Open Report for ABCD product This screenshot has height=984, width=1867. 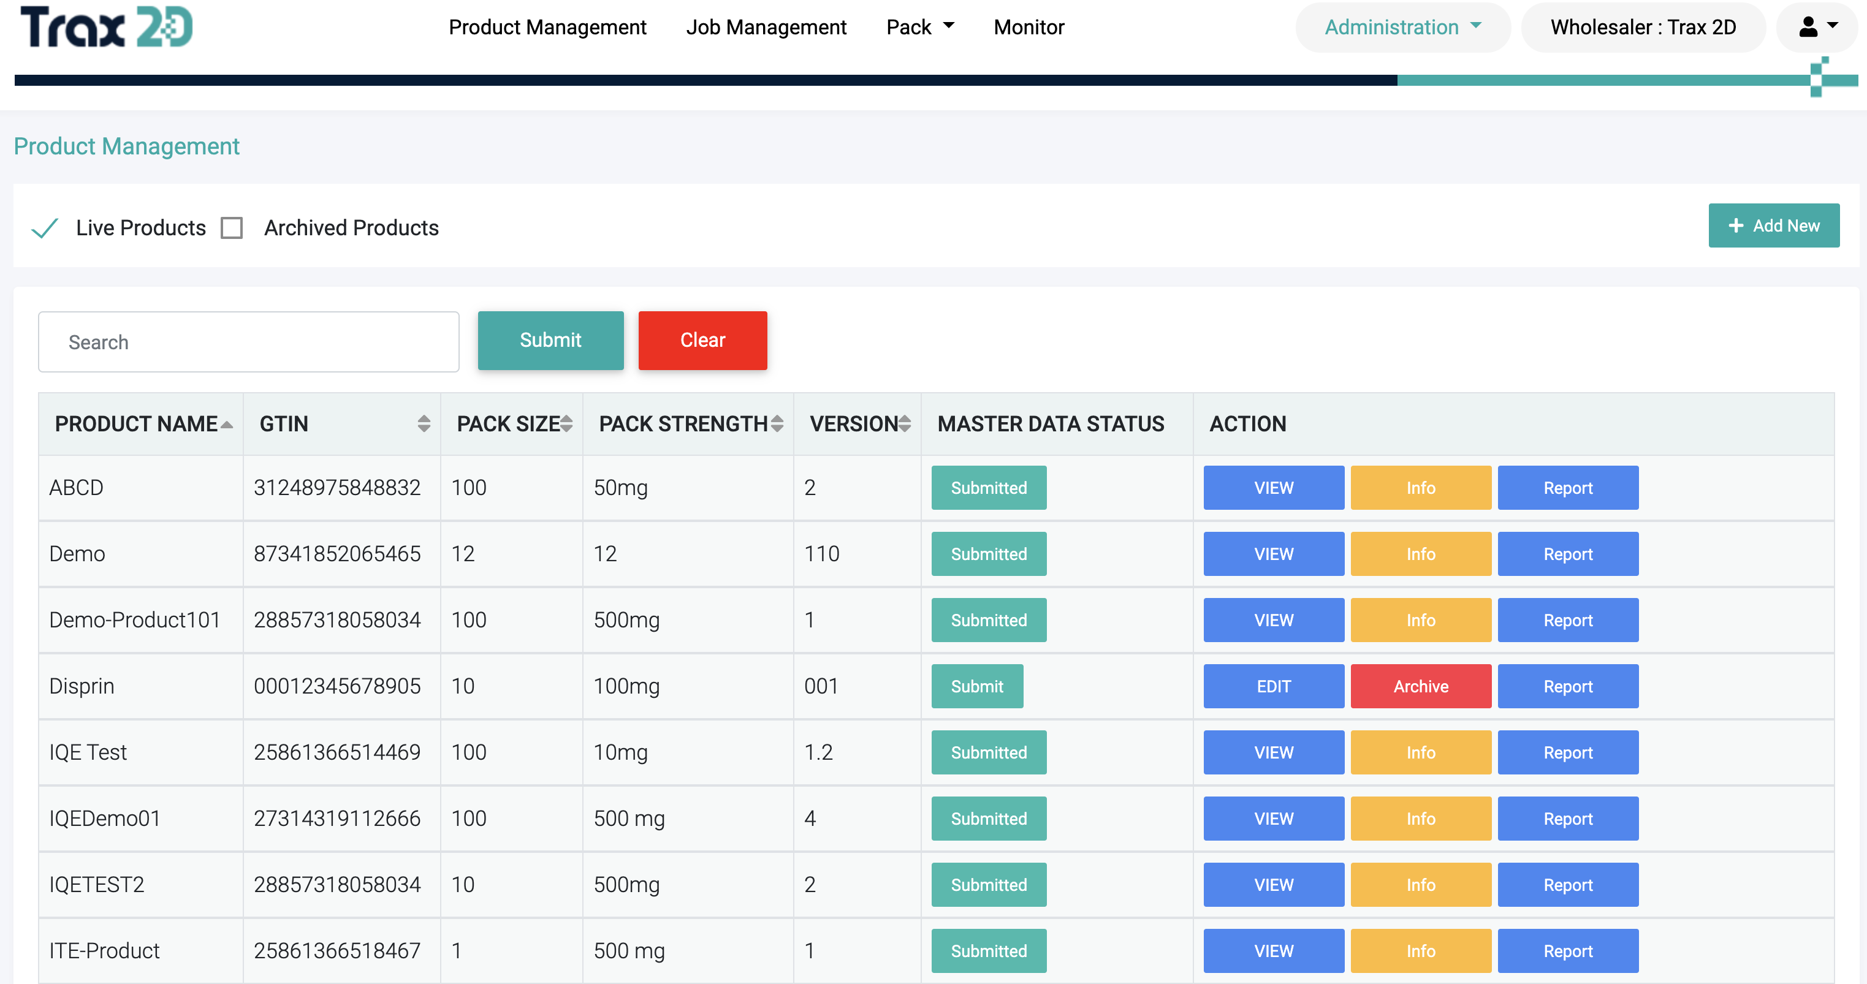point(1568,488)
